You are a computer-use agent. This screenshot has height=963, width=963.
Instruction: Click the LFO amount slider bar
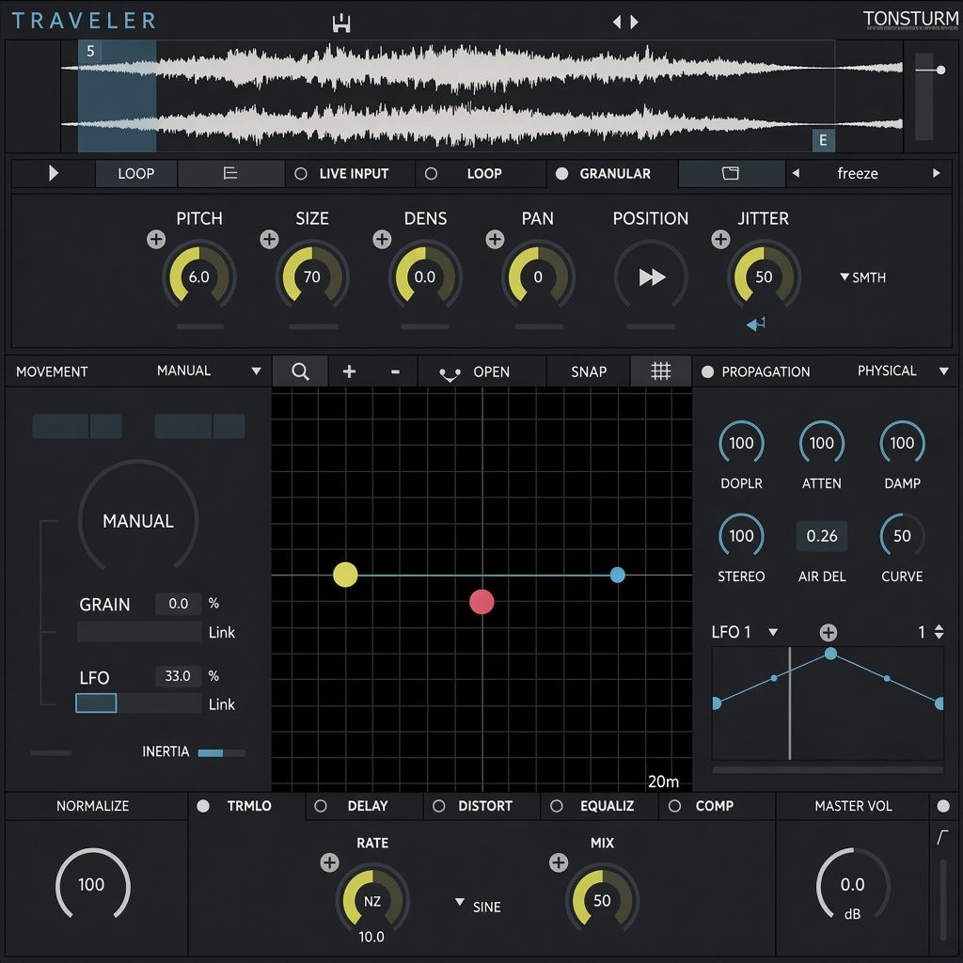pos(139,703)
